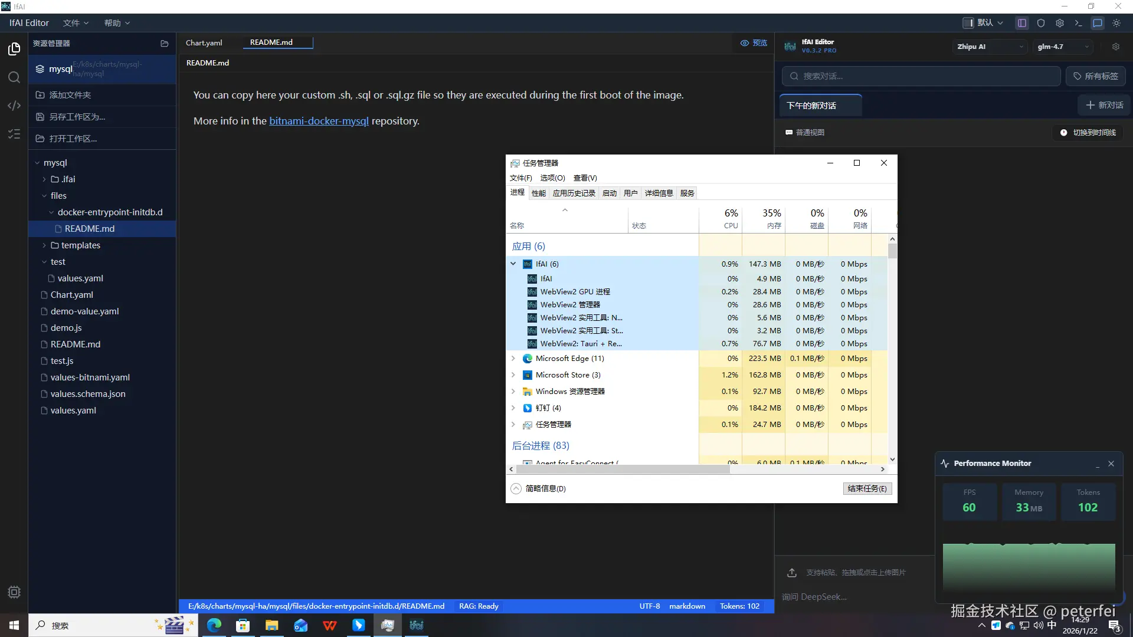Toggle light/dark theme sun icon

1116,23
